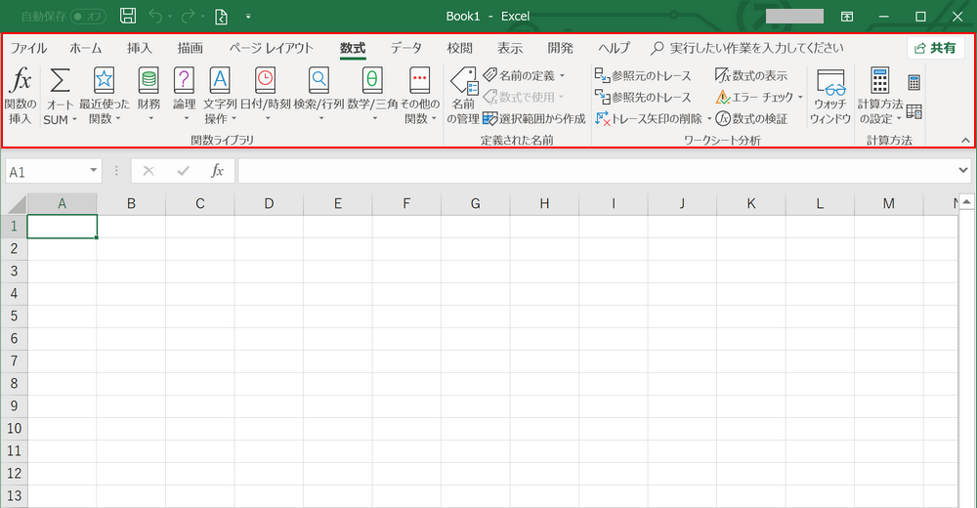Click the 関数の挿入 (Insert Function) icon
The image size is (977, 508).
coord(21,80)
